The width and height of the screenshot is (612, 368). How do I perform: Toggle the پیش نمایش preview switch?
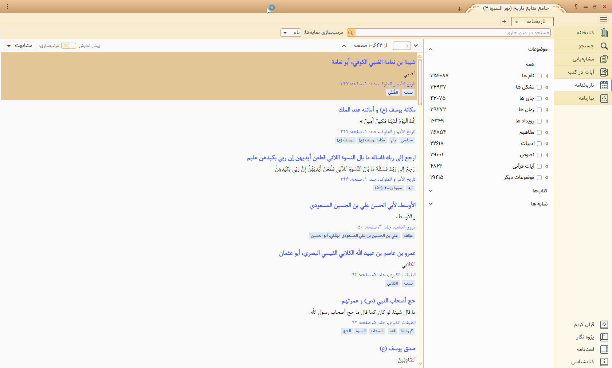pos(68,46)
